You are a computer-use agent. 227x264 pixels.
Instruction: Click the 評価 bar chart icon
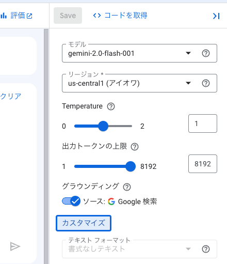(4, 15)
